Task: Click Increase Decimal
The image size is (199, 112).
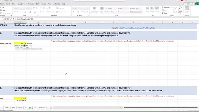Action: pos(84,12)
